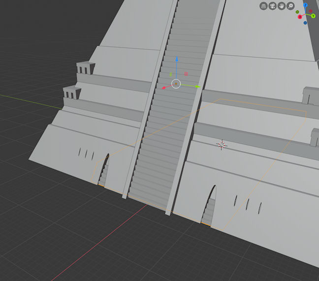
Task: Click the dim red negative X dot
Action: pyautogui.click(x=311, y=11)
